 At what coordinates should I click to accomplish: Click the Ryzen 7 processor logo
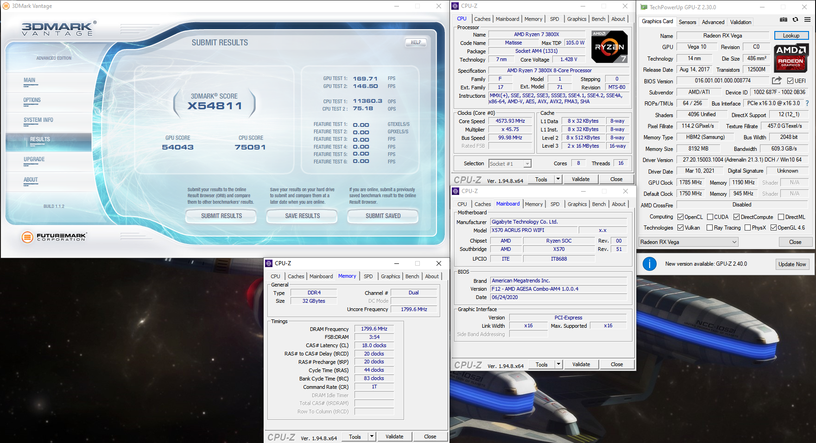pos(610,47)
